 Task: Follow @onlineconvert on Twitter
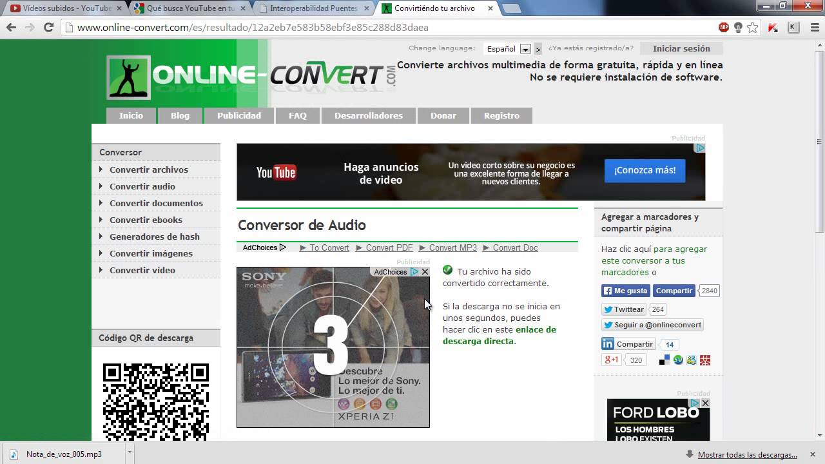point(652,325)
